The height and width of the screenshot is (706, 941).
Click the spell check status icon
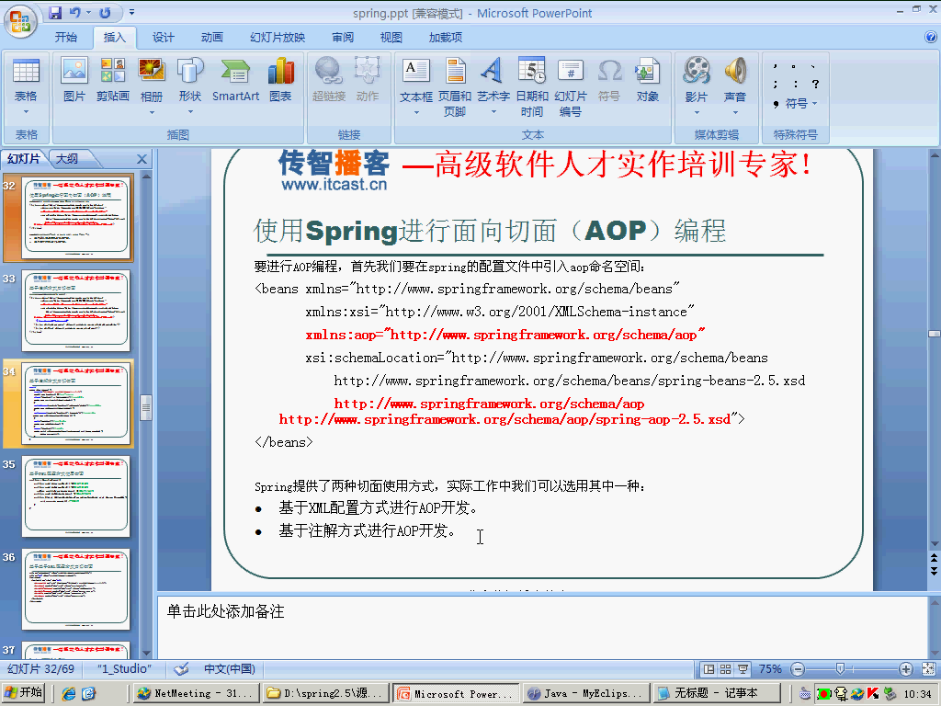(181, 669)
